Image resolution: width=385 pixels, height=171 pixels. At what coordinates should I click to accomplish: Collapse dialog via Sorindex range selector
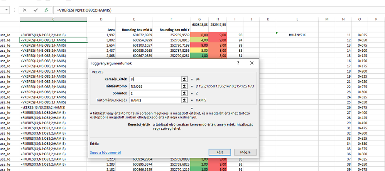click(184, 93)
